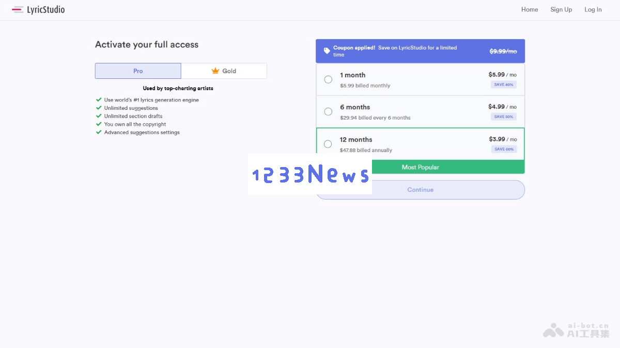Click 'Advanced suggestions settings' feature text
The height and width of the screenshot is (348, 620).
coord(142,132)
